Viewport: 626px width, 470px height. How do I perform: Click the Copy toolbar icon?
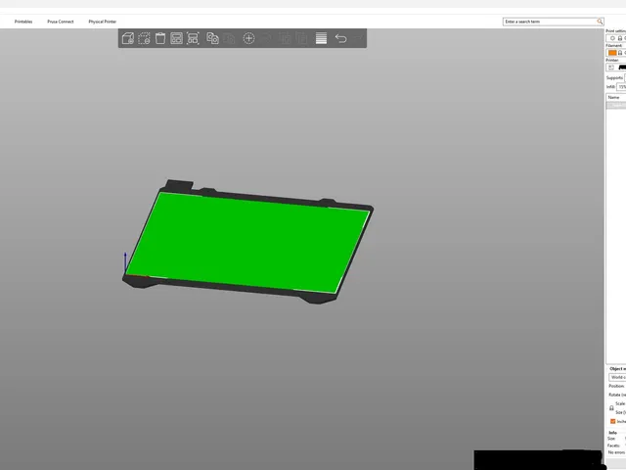coord(212,38)
